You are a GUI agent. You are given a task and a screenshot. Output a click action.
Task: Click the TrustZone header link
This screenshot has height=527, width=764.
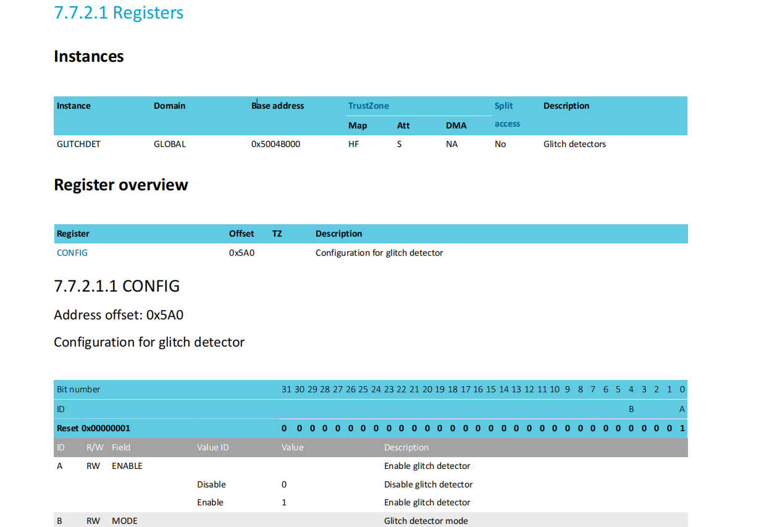369,106
